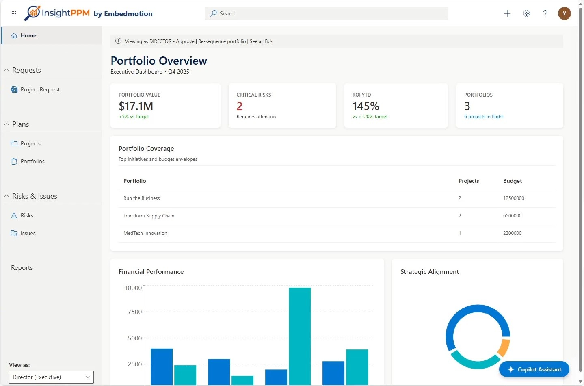Click the orange donut chart segment
The height and width of the screenshot is (386, 584).
(504, 347)
